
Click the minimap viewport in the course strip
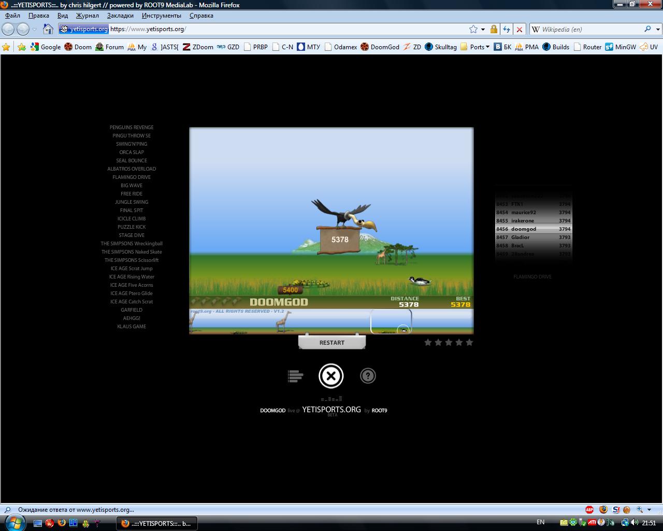tap(391, 322)
